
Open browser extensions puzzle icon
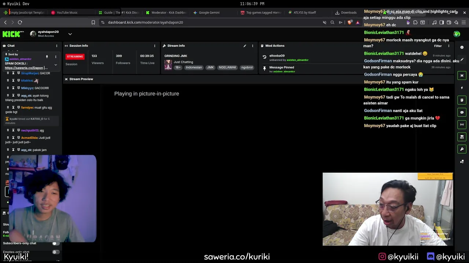[x=415, y=22]
